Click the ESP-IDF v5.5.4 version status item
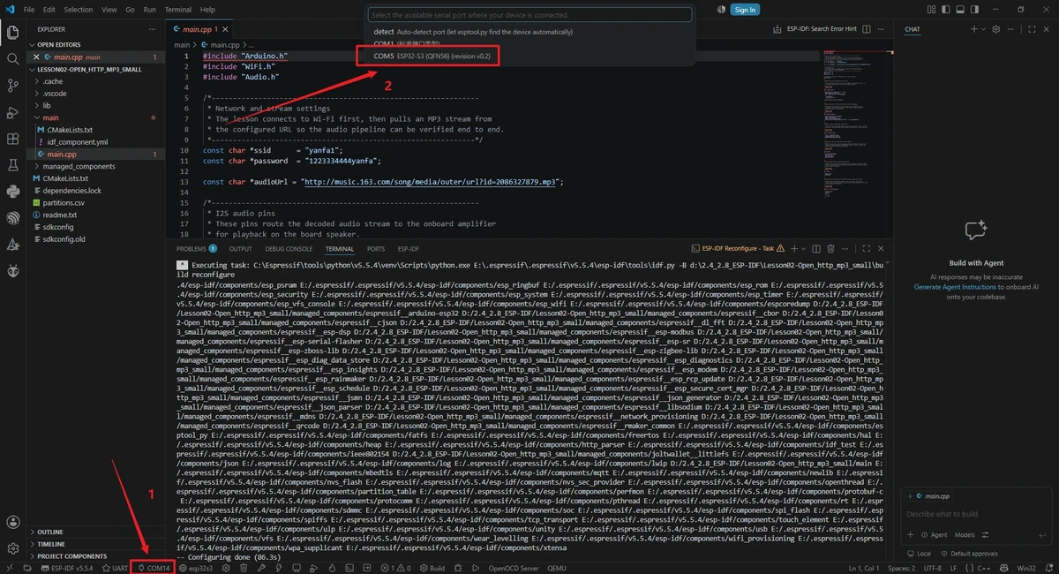The height and width of the screenshot is (574, 1059). coord(67,568)
